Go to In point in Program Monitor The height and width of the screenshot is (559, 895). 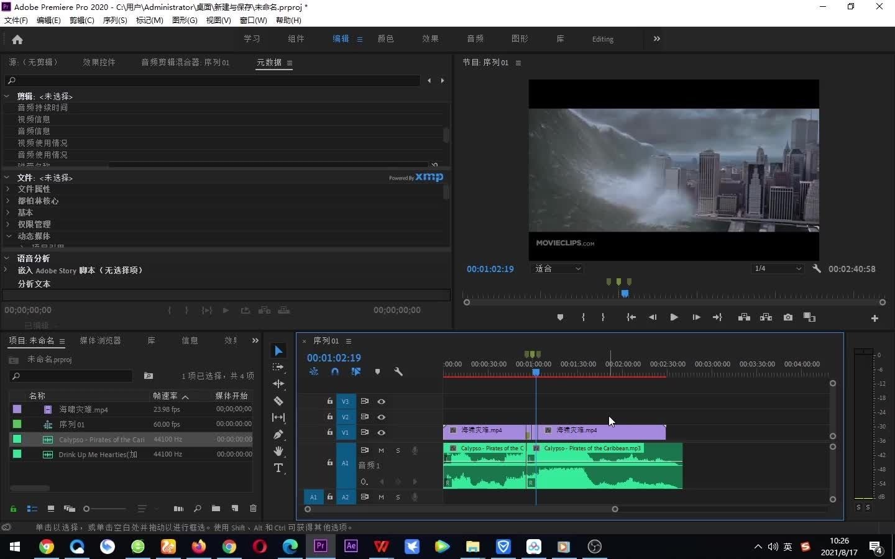pos(631,317)
